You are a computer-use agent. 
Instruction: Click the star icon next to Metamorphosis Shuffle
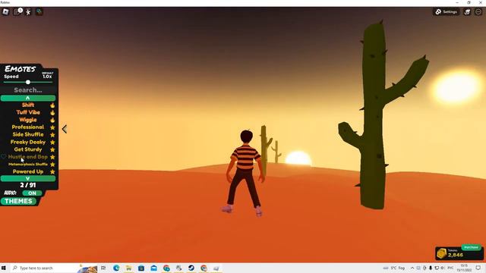52,165
